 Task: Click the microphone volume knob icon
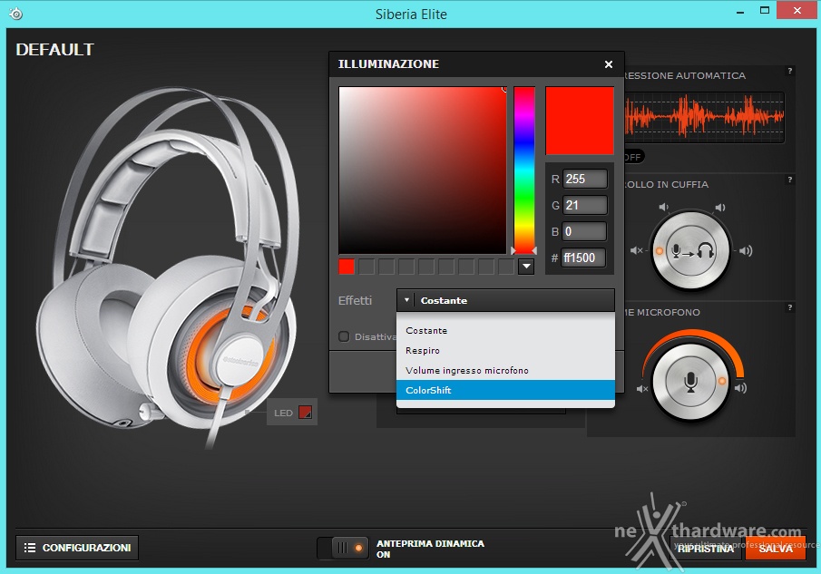[x=690, y=382]
